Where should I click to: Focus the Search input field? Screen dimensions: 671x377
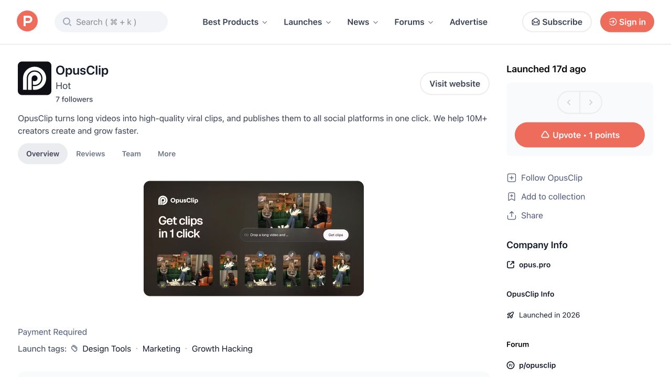(111, 22)
